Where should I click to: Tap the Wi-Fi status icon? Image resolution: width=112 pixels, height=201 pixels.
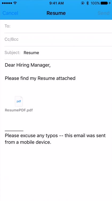click(x=15, y=3)
